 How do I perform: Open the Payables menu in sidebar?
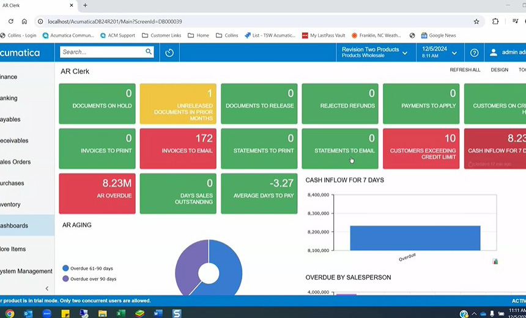[x=27, y=119]
